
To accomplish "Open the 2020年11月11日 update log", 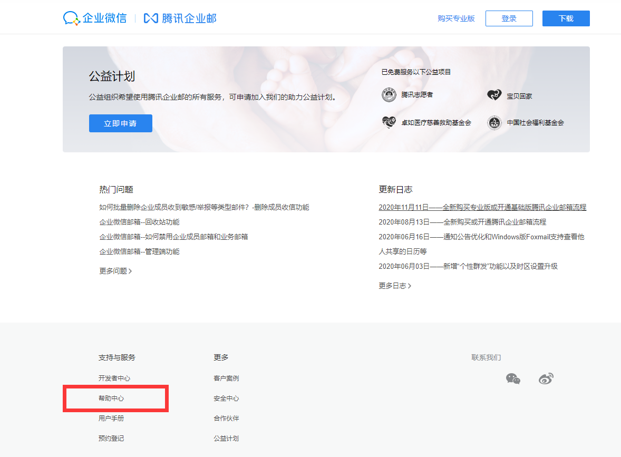I will (482, 207).
